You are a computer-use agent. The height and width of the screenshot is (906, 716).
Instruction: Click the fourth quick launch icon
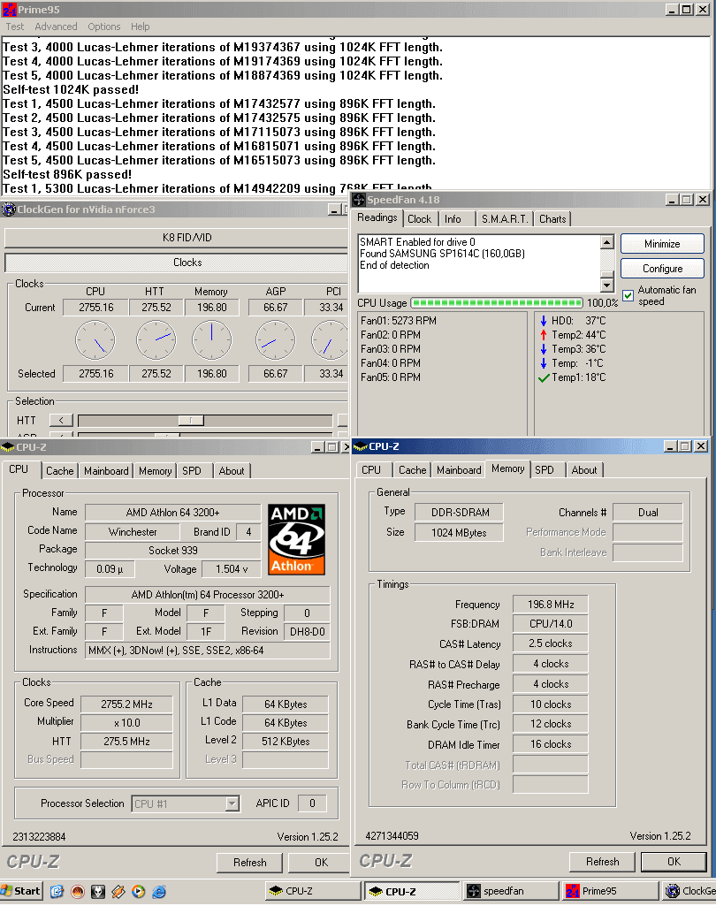click(118, 892)
